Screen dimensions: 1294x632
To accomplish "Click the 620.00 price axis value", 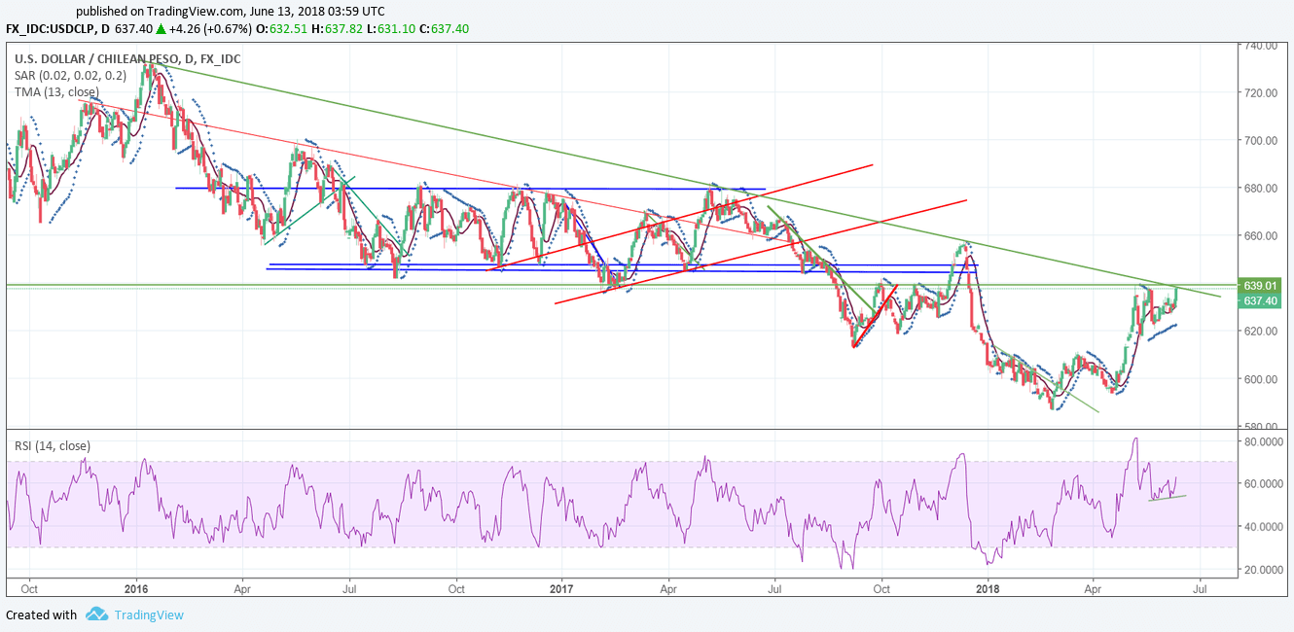I will coord(1261,332).
